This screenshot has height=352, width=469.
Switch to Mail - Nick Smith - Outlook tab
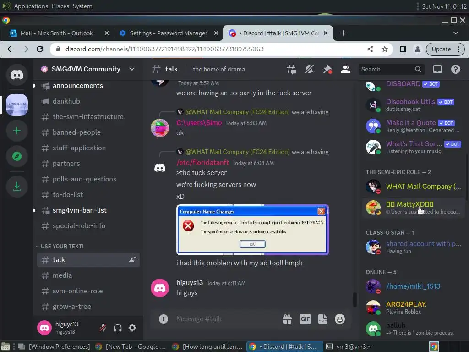(x=56, y=33)
